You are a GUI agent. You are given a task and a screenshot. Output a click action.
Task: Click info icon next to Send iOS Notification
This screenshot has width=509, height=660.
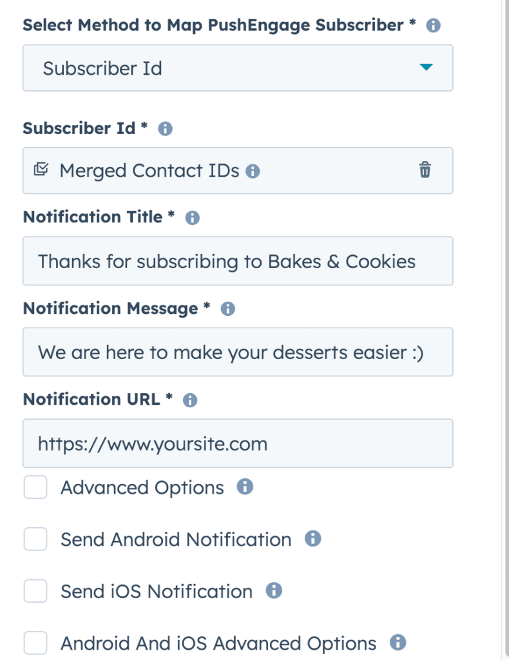(x=274, y=590)
